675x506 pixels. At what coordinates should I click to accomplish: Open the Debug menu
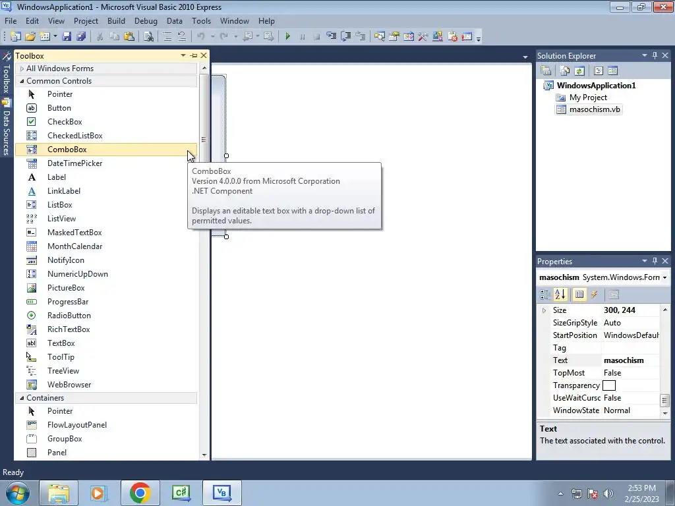tap(146, 20)
